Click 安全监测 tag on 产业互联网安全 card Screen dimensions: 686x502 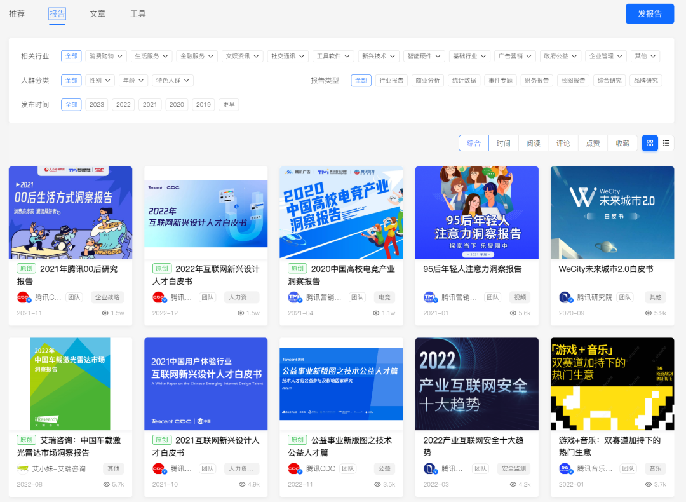click(514, 469)
